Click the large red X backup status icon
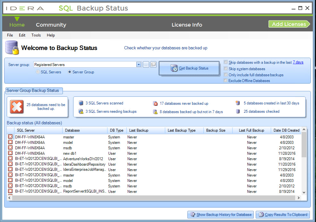 pos(17,107)
